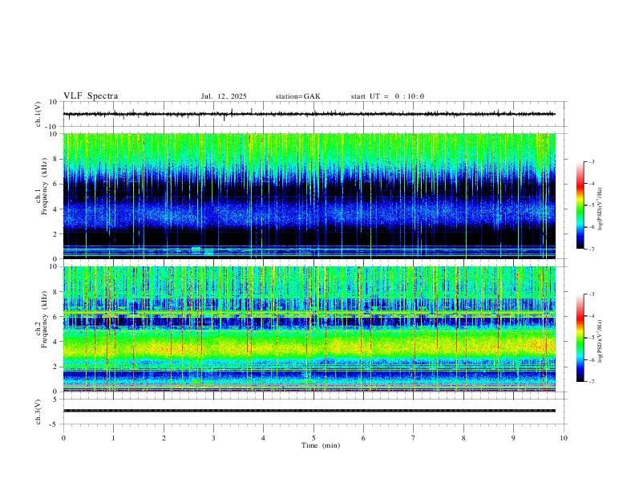The height and width of the screenshot is (491, 635).
Task: Click the "Time (min)" axis label
Action: click(x=321, y=445)
